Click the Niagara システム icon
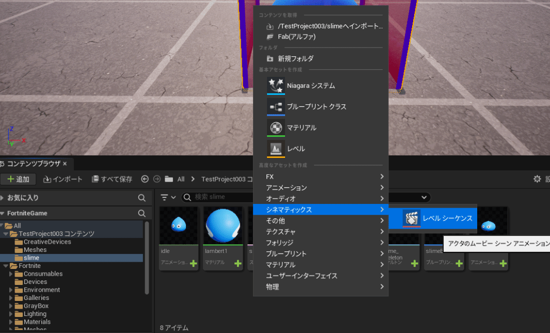The height and width of the screenshot is (333, 550). click(276, 86)
